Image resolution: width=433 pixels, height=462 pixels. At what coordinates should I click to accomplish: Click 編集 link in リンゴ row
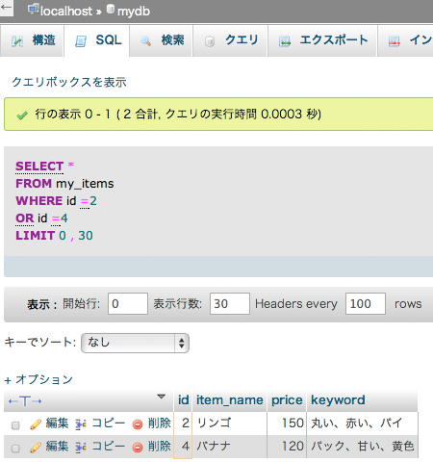pyautogui.click(x=57, y=423)
